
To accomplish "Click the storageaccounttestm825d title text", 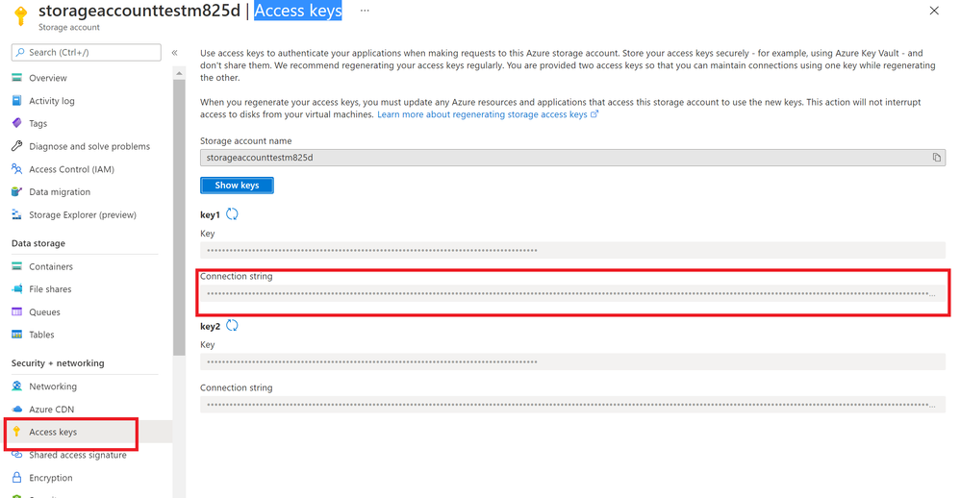I will (x=139, y=11).
